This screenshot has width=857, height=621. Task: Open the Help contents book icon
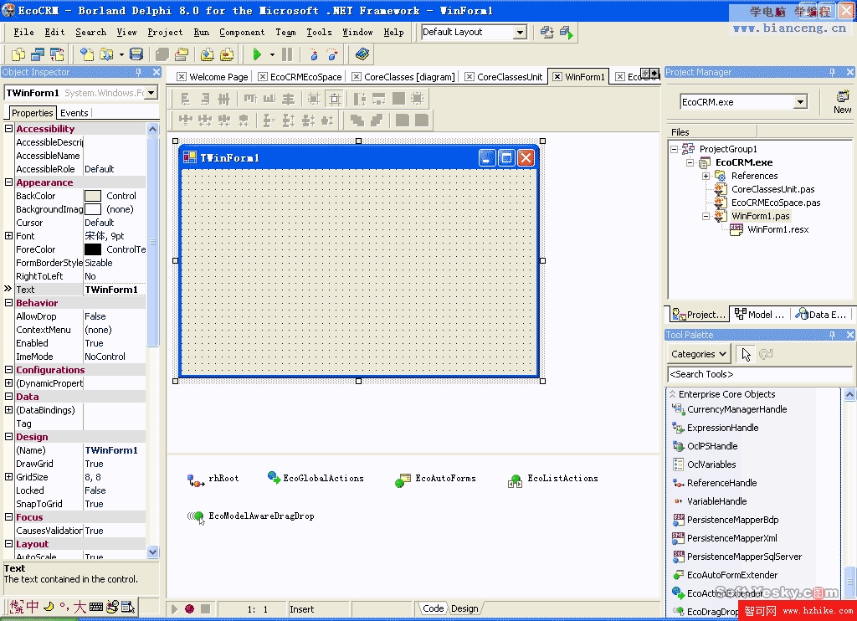coord(362,54)
